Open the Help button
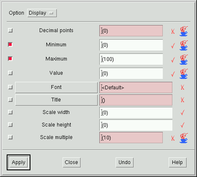197x177 pixels. tap(177, 162)
